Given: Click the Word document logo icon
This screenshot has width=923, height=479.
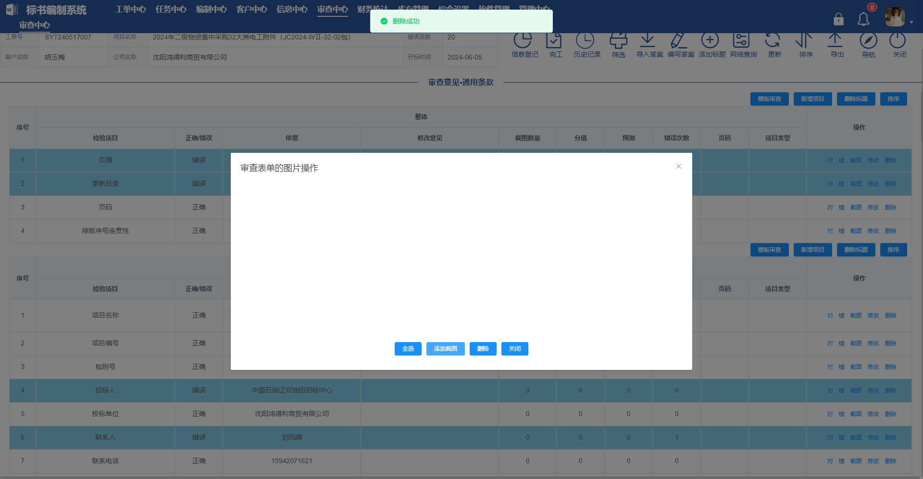Looking at the screenshot, I should click(12, 10).
